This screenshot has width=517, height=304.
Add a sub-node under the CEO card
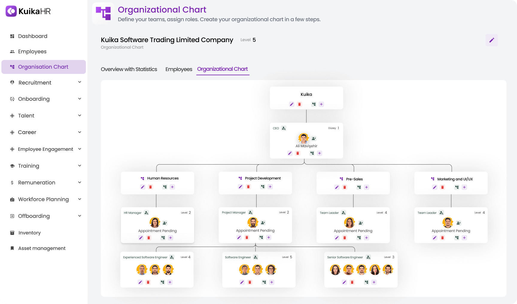pos(319,153)
